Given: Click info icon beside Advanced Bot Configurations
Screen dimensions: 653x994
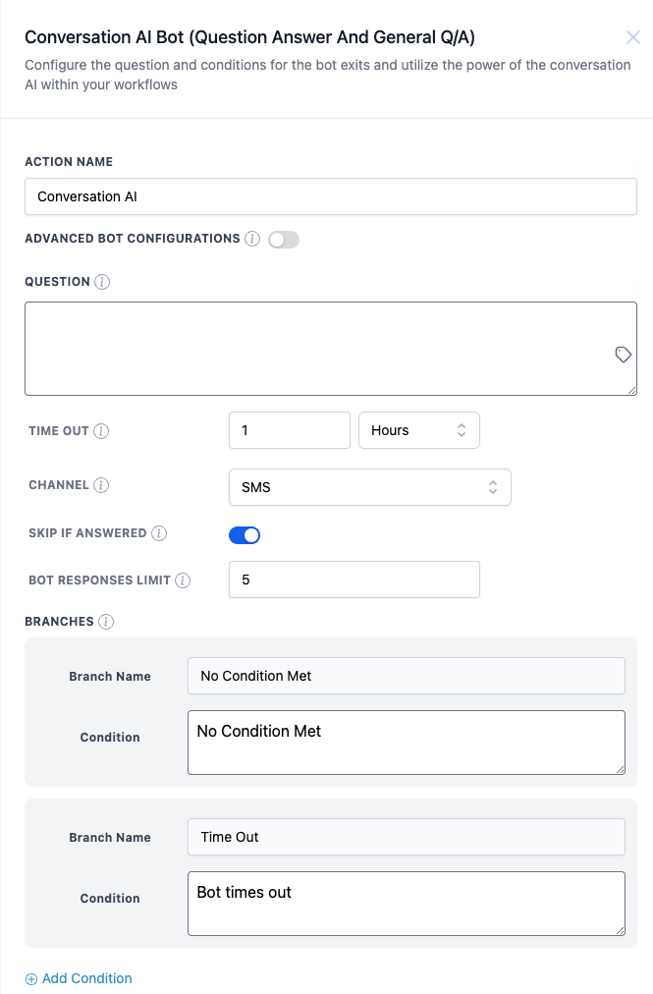Looking at the screenshot, I should [x=252, y=239].
